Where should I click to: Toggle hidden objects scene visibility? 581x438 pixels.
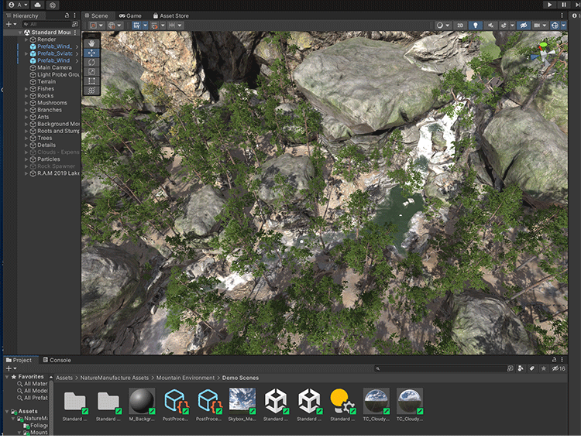tap(524, 26)
